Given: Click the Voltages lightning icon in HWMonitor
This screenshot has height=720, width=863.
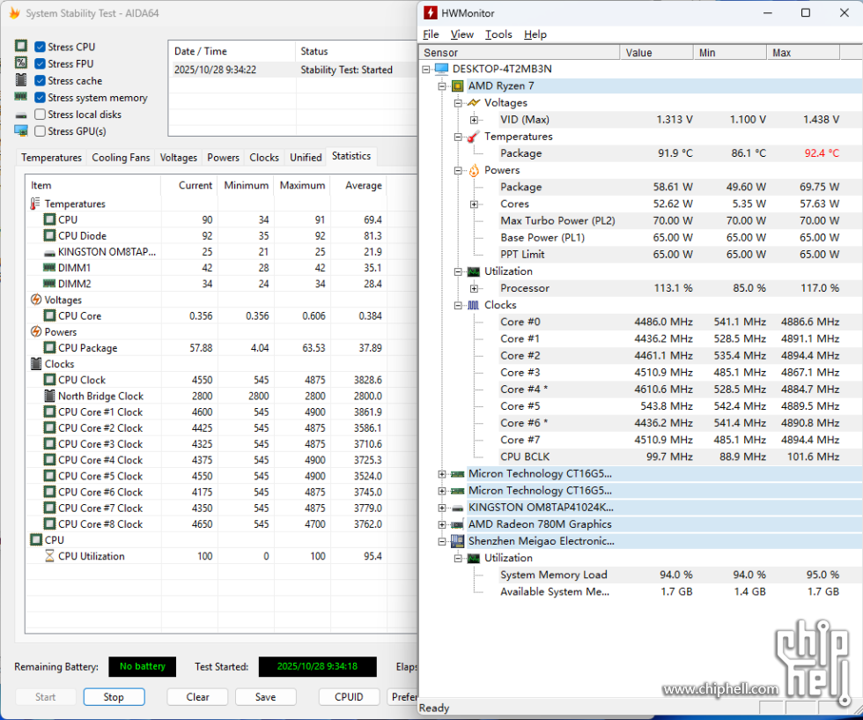Looking at the screenshot, I should pos(474,103).
